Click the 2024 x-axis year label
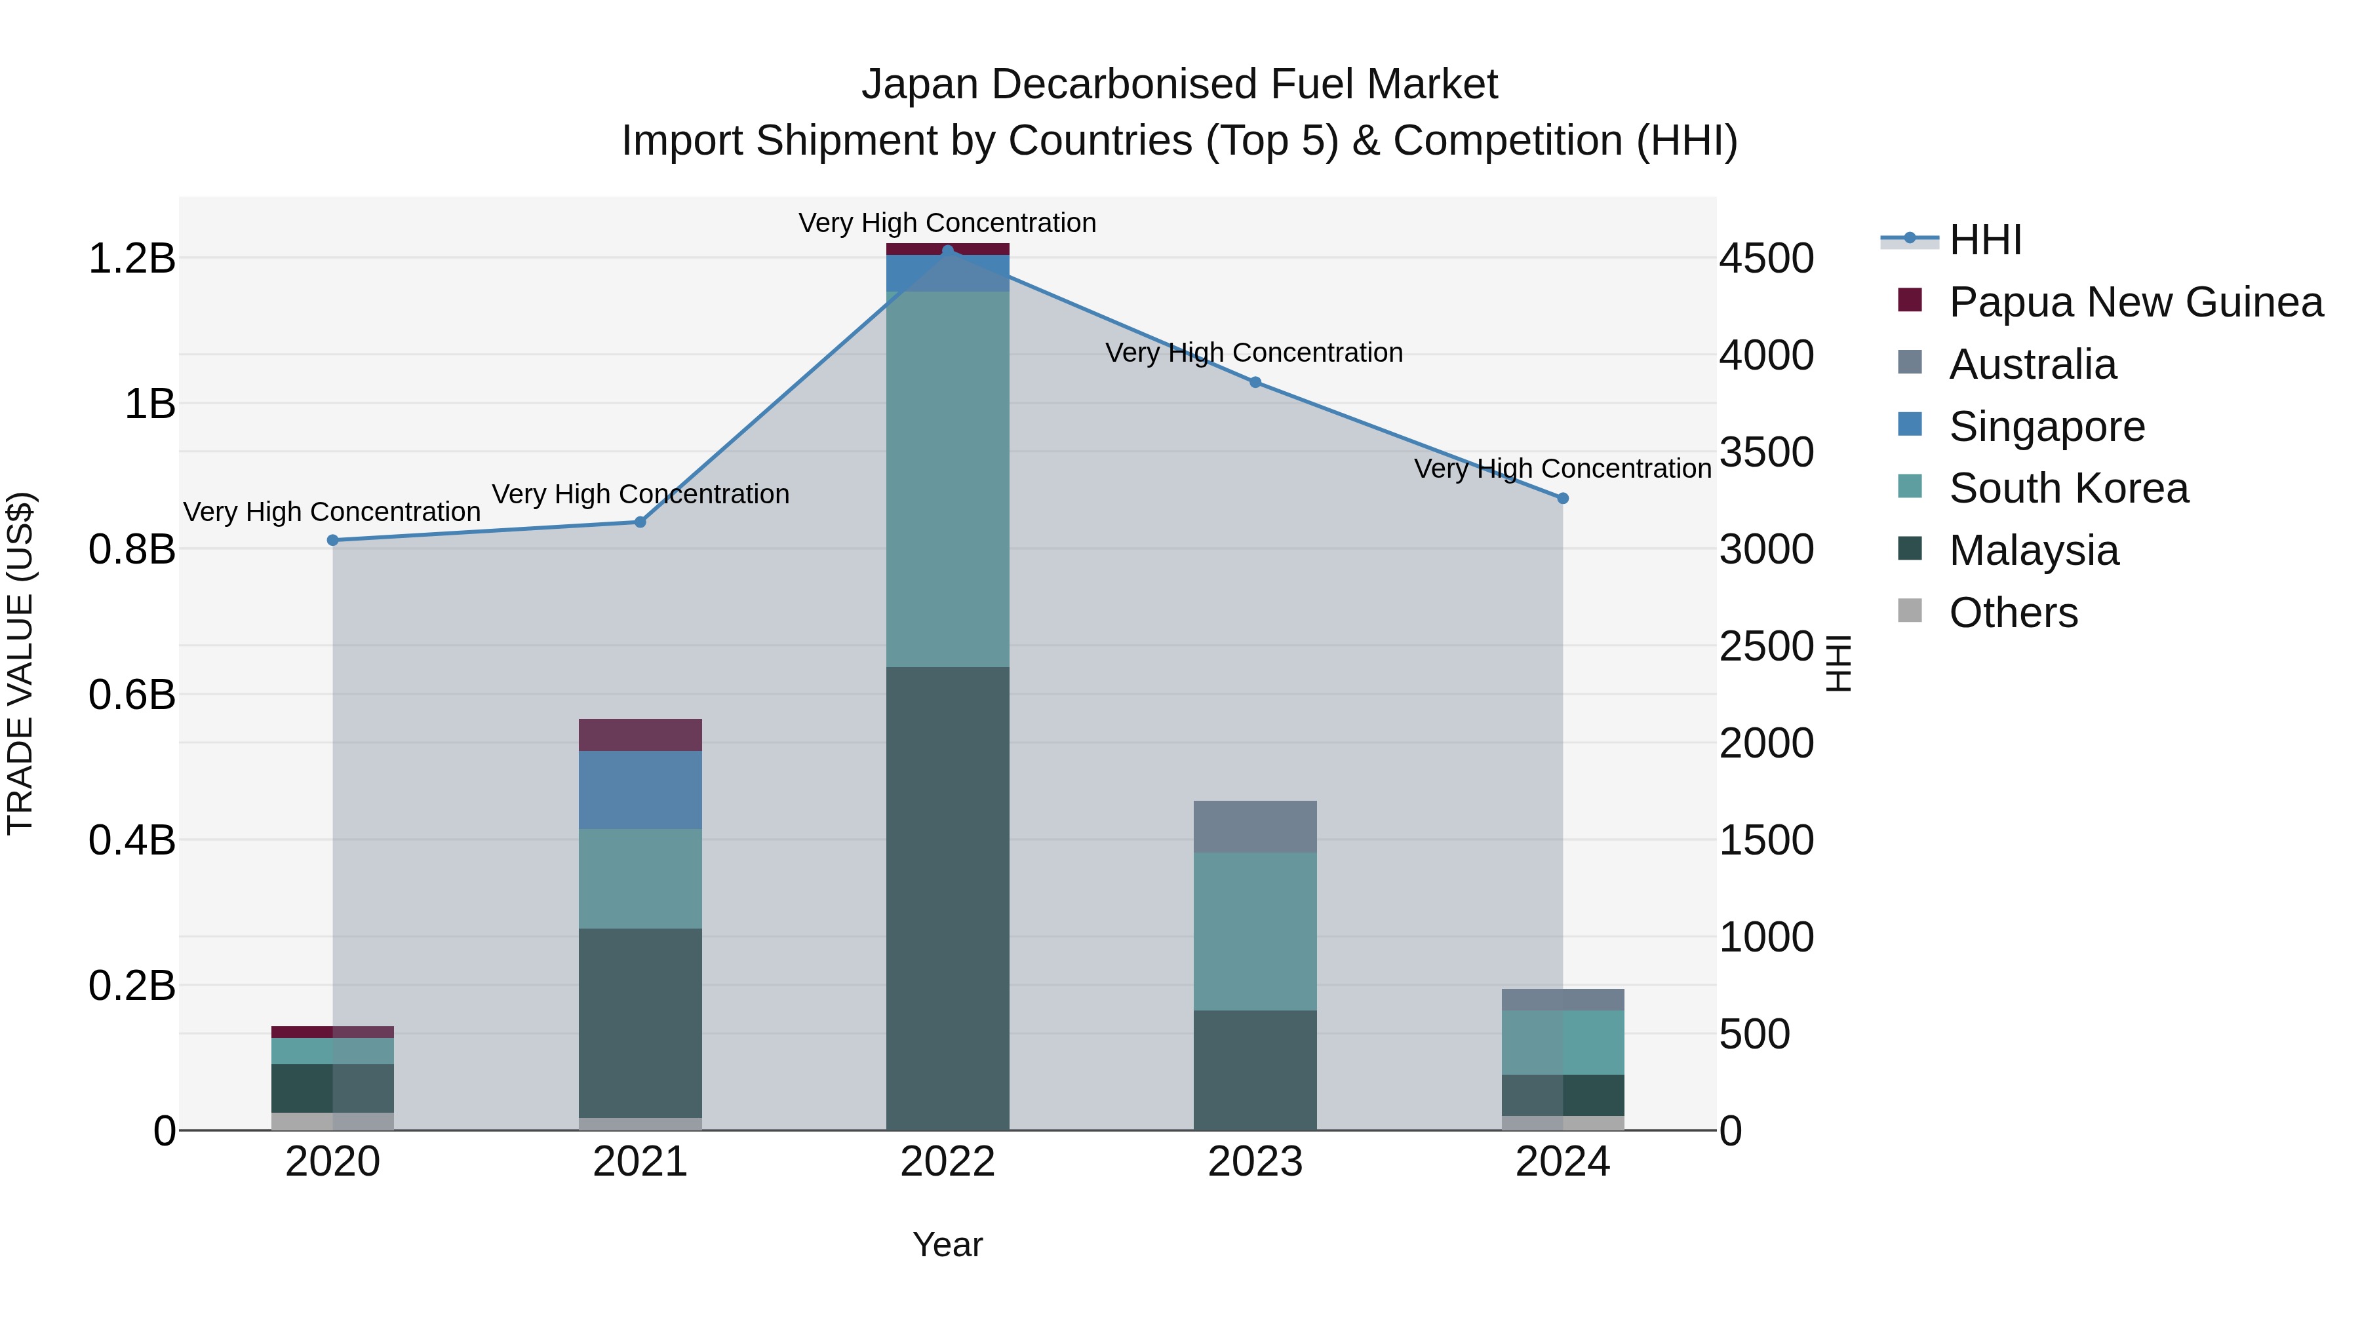 tap(1563, 1162)
